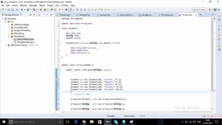Click the editor vertical scrollbar
222x125 pixels.
pyautogui.click(x=212, y=55)
